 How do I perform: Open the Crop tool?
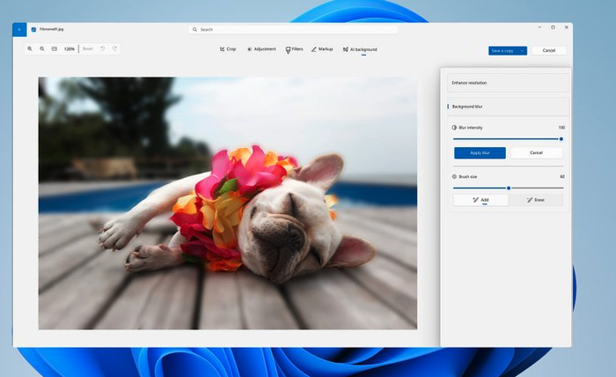coord(227,50)
